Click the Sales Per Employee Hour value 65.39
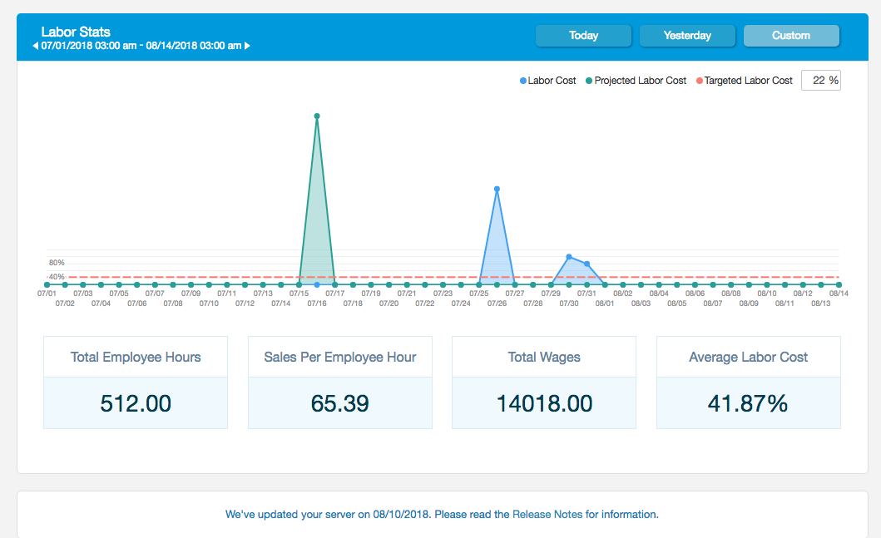 pos(339,404)
